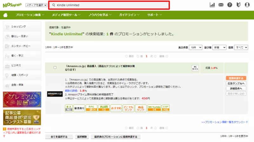The width and height of the screenshot is (254, 142).
Task: Go to home via house icon
Action: pos(5,15)
